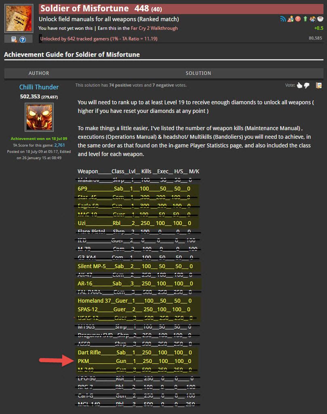Click the red exclamation mark icon

point(298,19)
